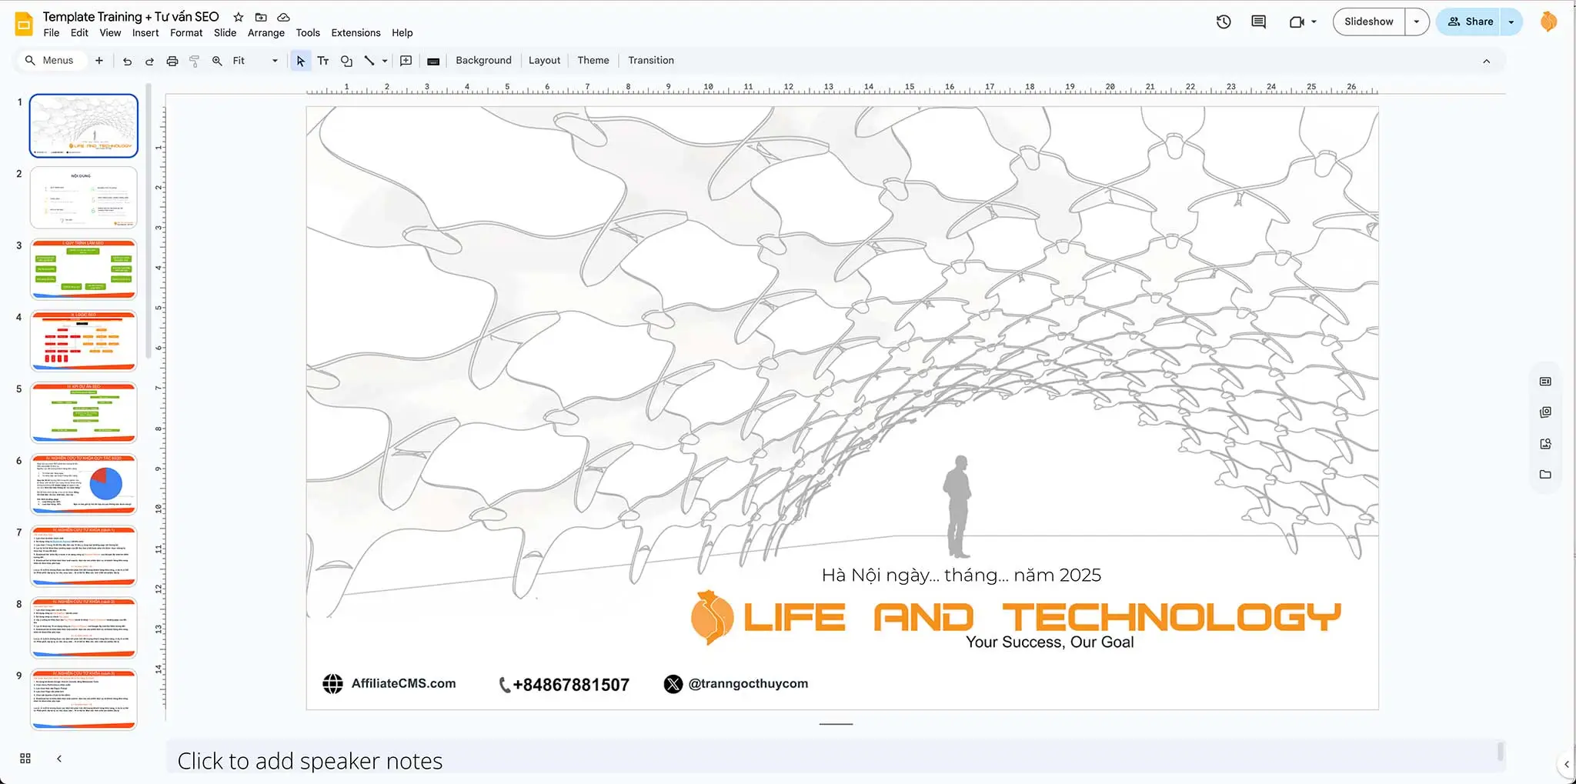This screenshot has height=784, width=1576.
Task: Activate the paint format tool
Action: point(195,61)
